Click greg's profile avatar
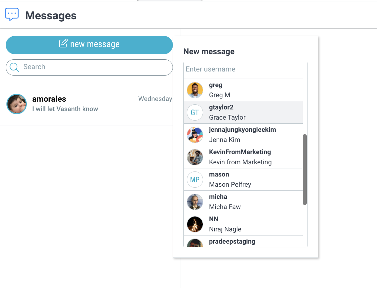This screenshot has width=377, height=288. tap(195, 90)
